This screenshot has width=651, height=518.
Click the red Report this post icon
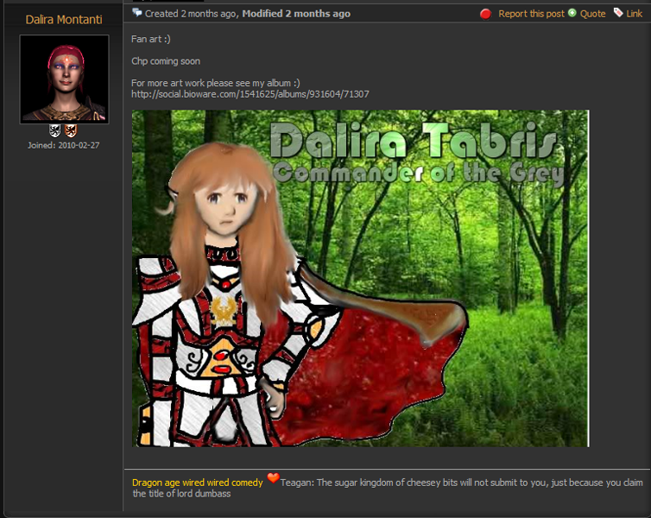485,14
